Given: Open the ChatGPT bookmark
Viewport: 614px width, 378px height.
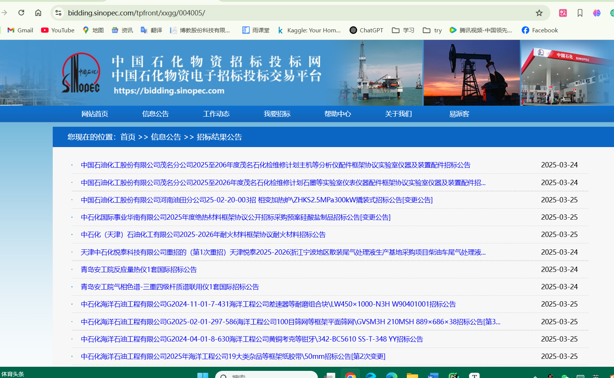Looking at the screenshot, I should tap(367, 30).
